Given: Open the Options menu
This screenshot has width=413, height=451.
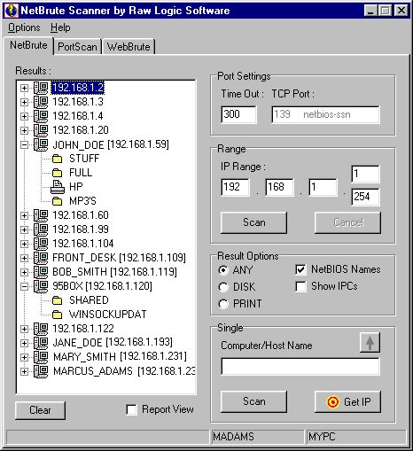Looking at the screenshot, I should [24, 27].
